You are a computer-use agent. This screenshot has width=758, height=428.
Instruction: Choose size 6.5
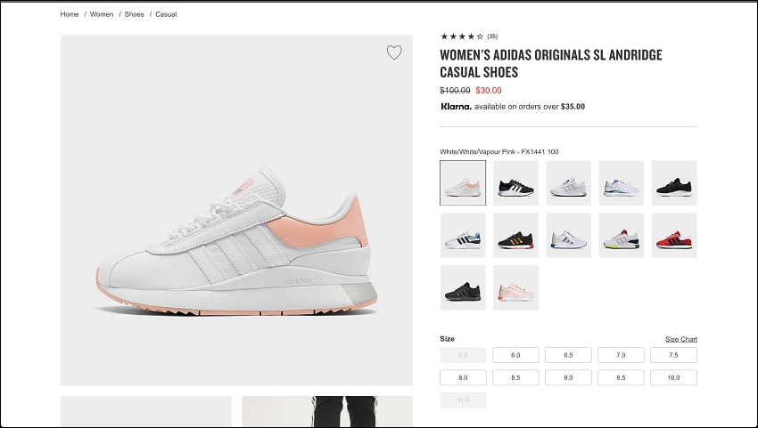(568, 355)
